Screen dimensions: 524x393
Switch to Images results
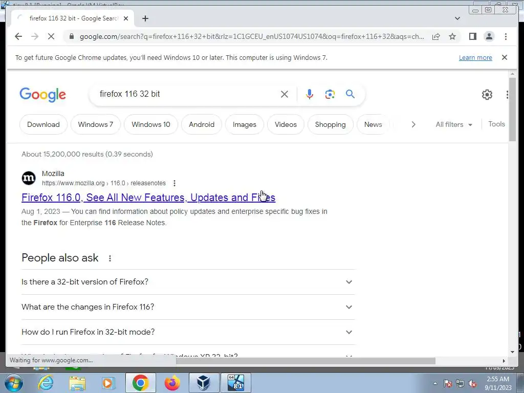point(244,124)
